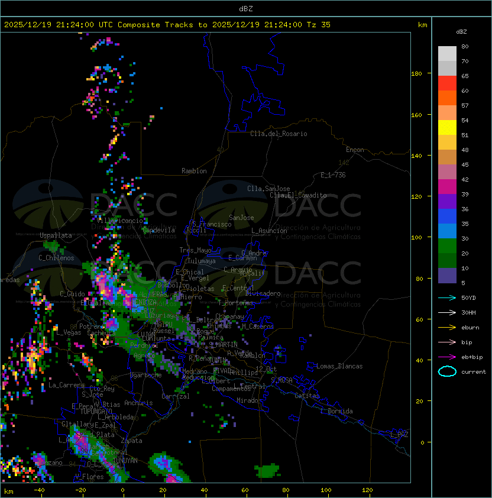Image resolution: width=492 pixels, height=498 pixels.
Task: Select the bright green 30 dBZ swatch
Action: point(447,246)
